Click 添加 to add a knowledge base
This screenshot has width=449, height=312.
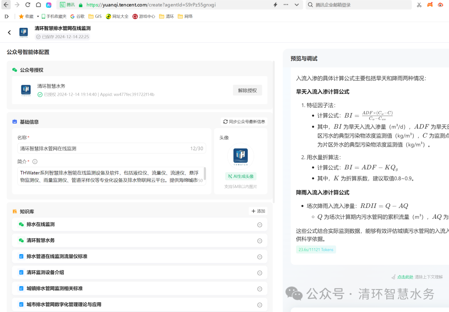click(x=258, y=211)
